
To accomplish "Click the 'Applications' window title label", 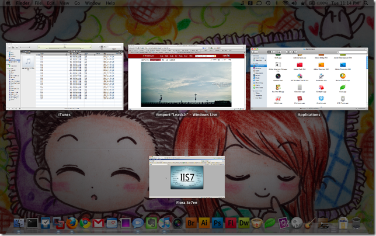I will point(309,114).
